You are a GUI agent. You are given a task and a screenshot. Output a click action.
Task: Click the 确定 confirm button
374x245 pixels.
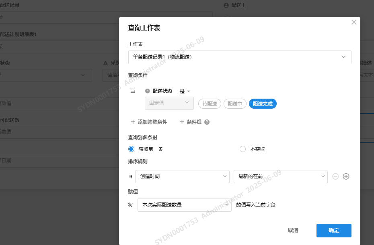click(x=334, y=231)
